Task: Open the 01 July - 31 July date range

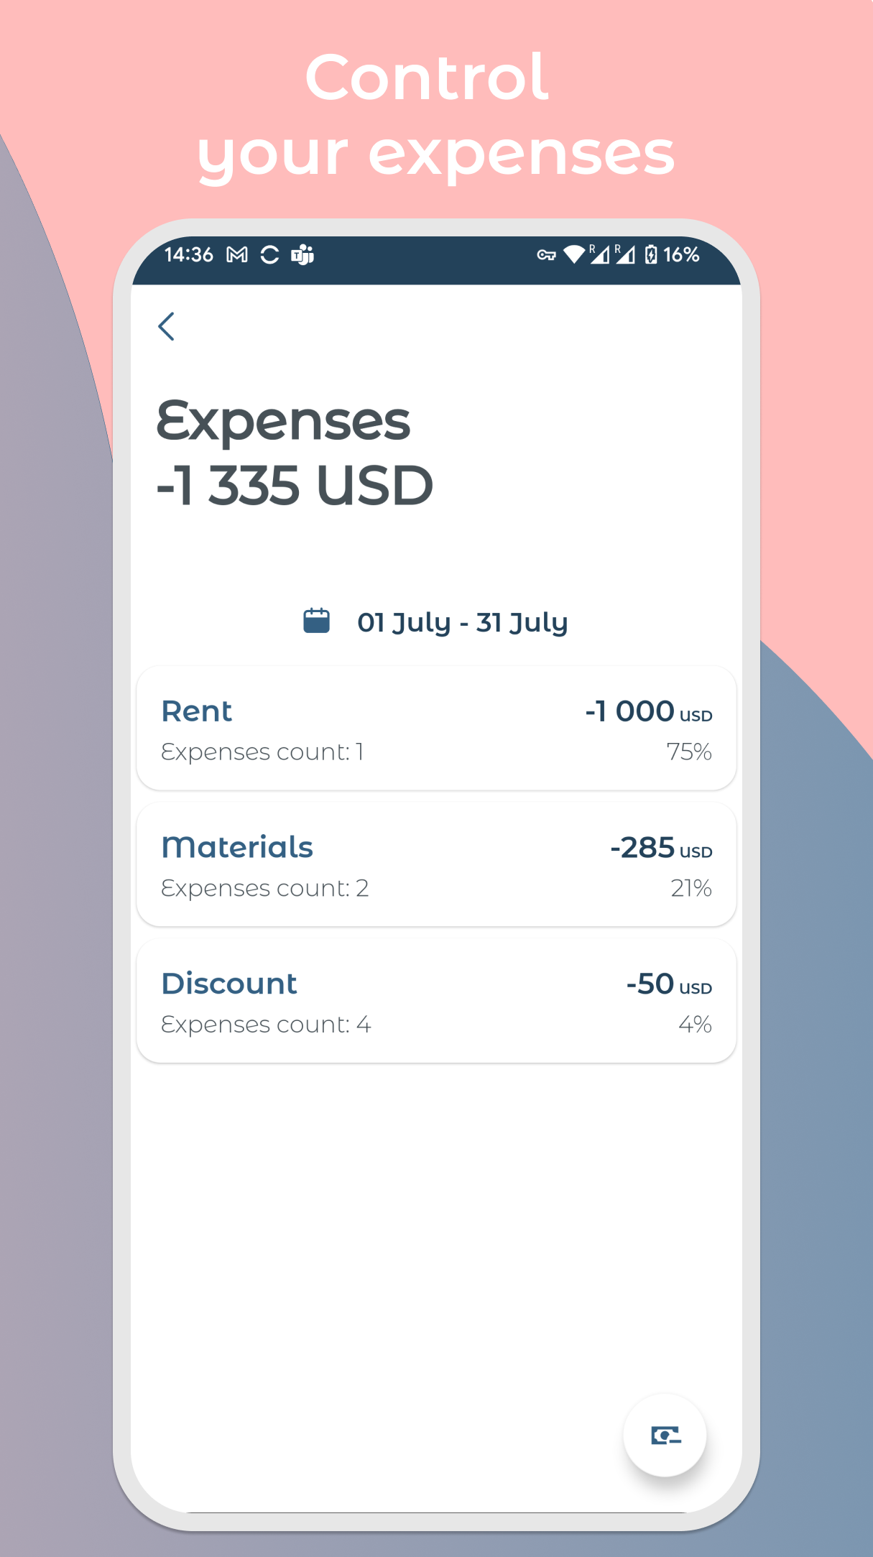Action: [463, 622]
